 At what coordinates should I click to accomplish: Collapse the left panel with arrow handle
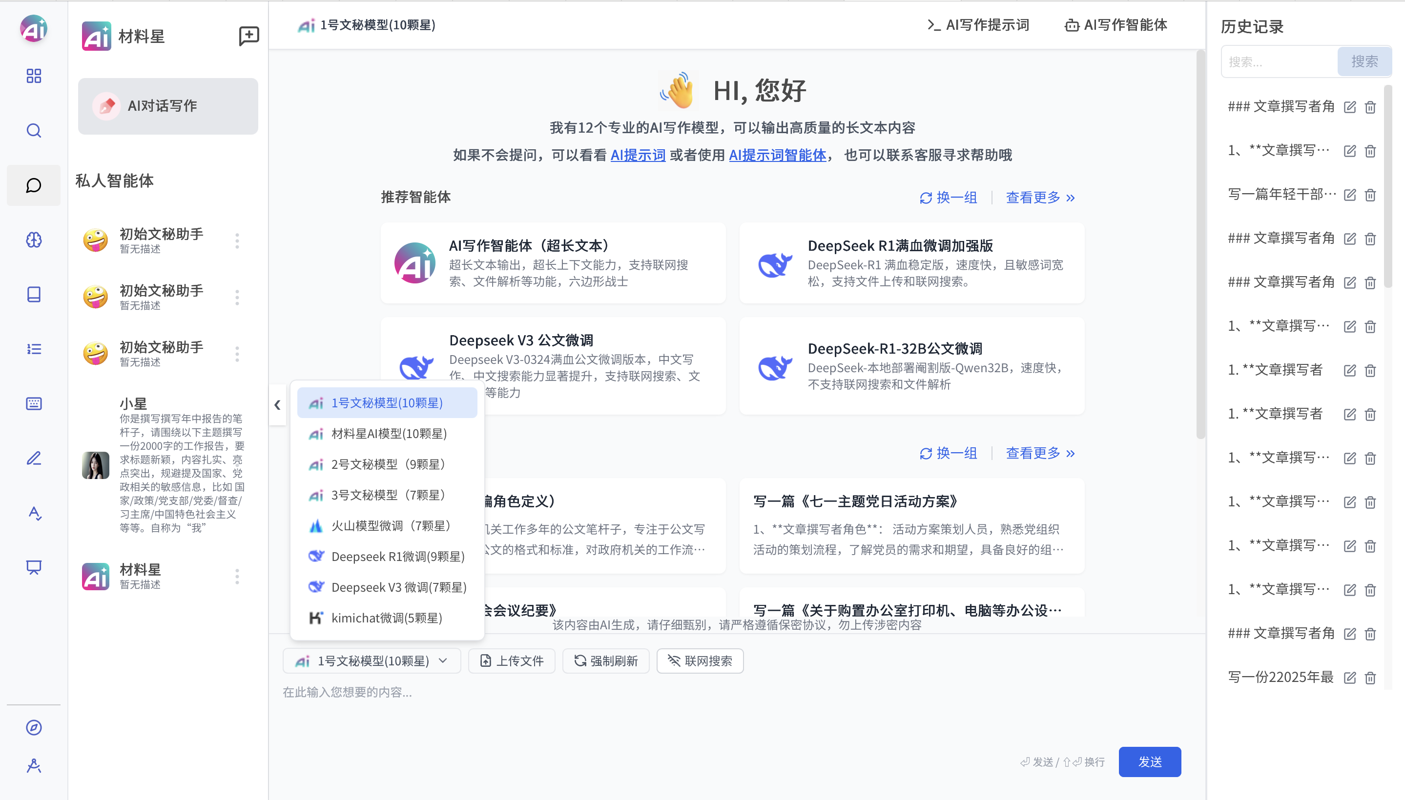277,405
